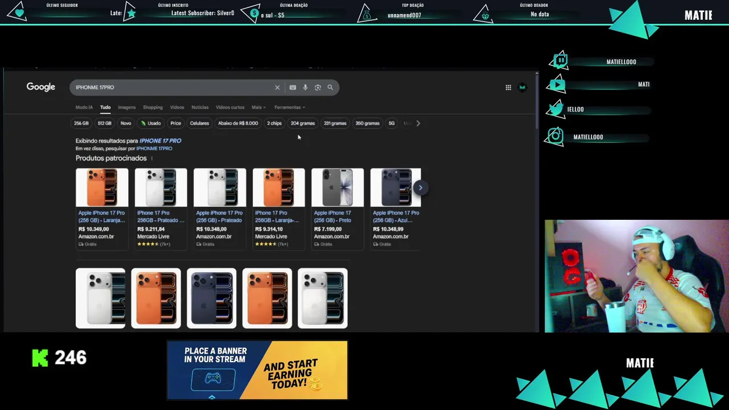Start voice search with the microphone icon
The width and height of the screenshot is (729, 410).
[305, 88]
